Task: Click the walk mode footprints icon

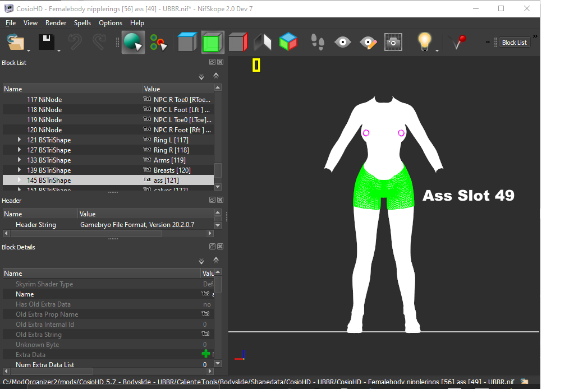Action: pos(318,42)
